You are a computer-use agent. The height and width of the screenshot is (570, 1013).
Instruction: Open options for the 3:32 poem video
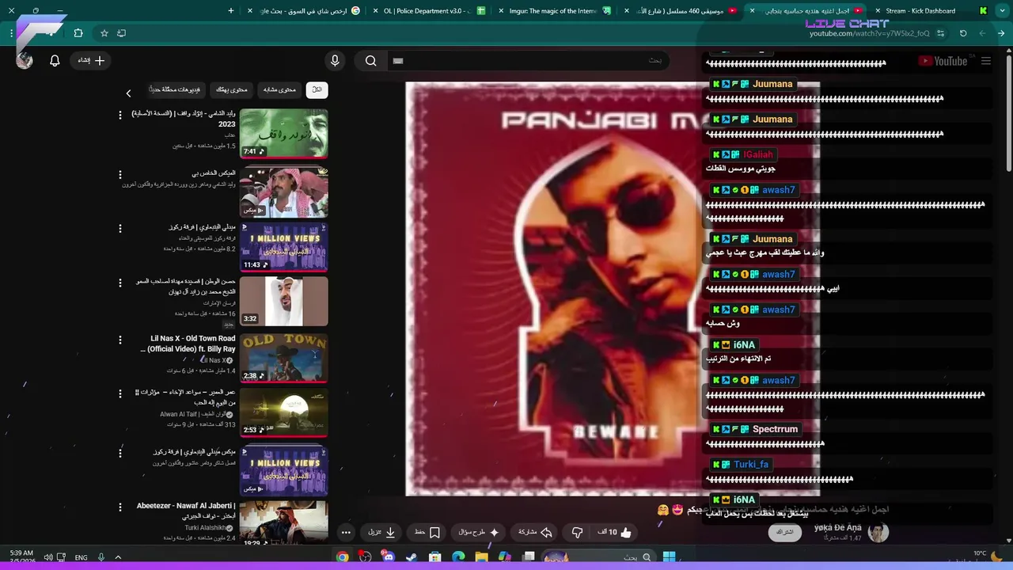click(x=120, y=283)
